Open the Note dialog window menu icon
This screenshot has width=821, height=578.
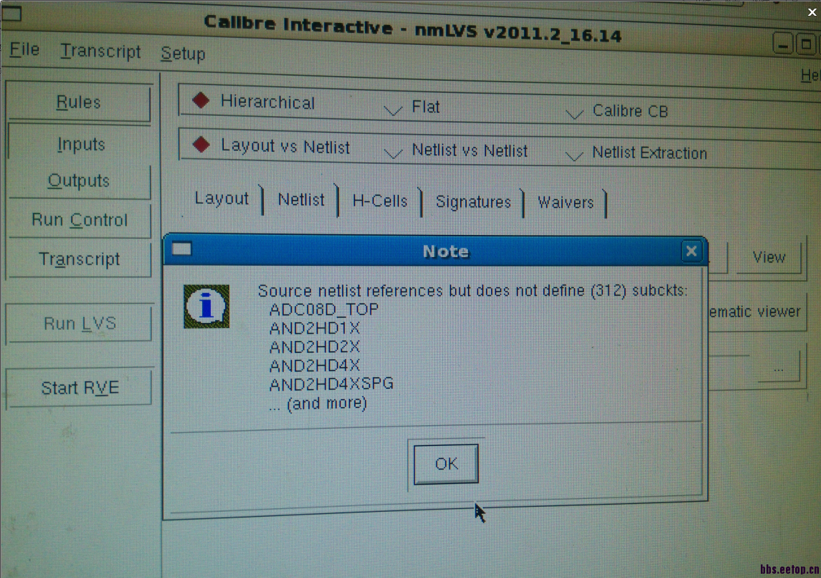182,248
